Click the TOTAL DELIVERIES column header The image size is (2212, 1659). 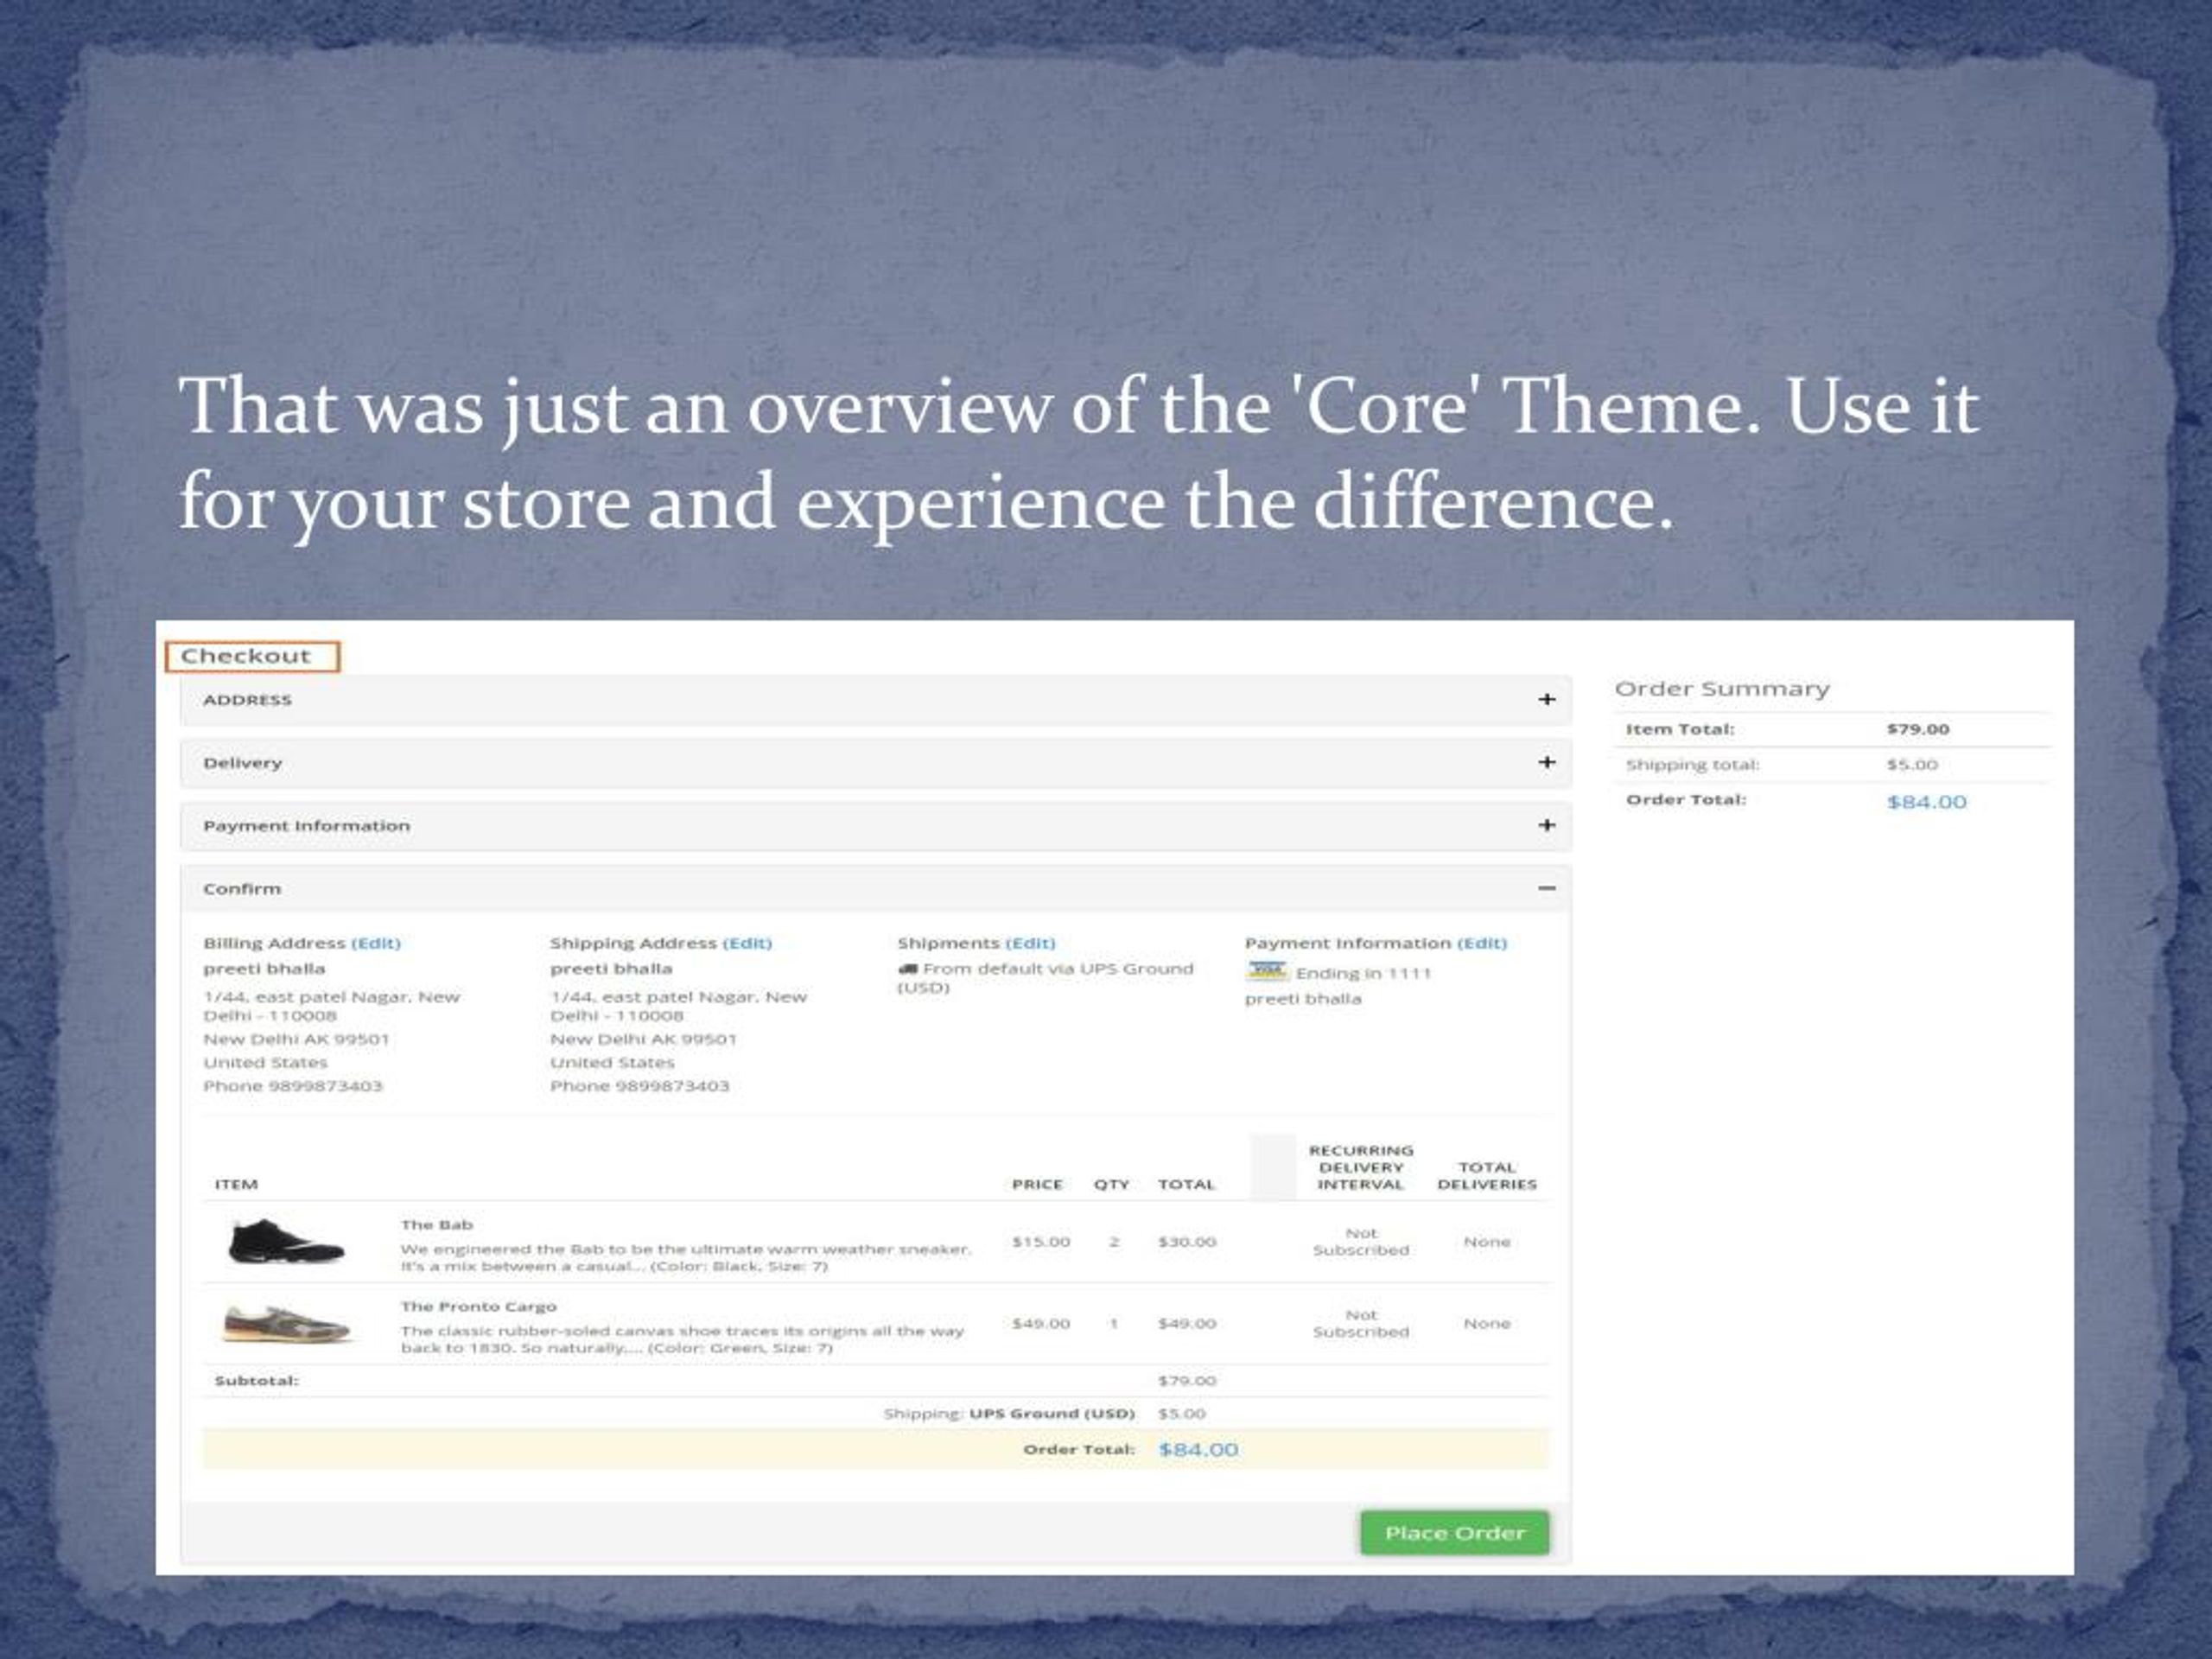click(x=1487, y=1176)
